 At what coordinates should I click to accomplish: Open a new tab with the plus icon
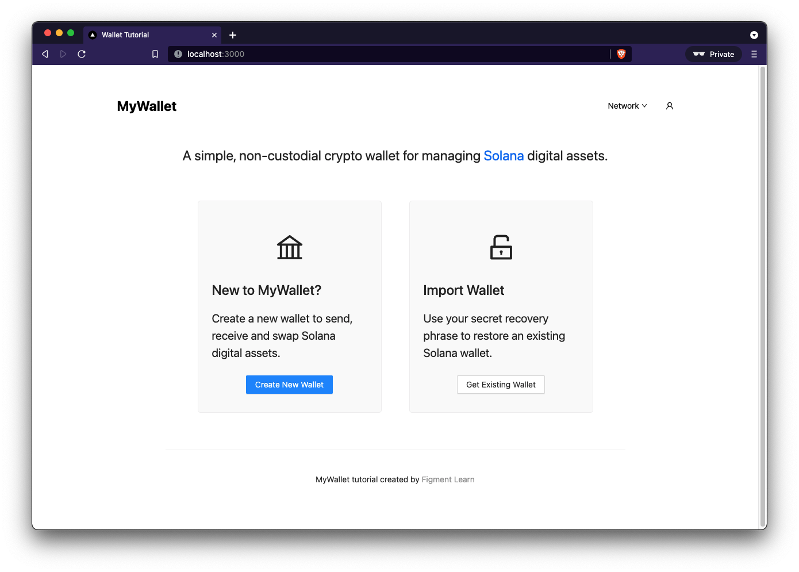233,35
